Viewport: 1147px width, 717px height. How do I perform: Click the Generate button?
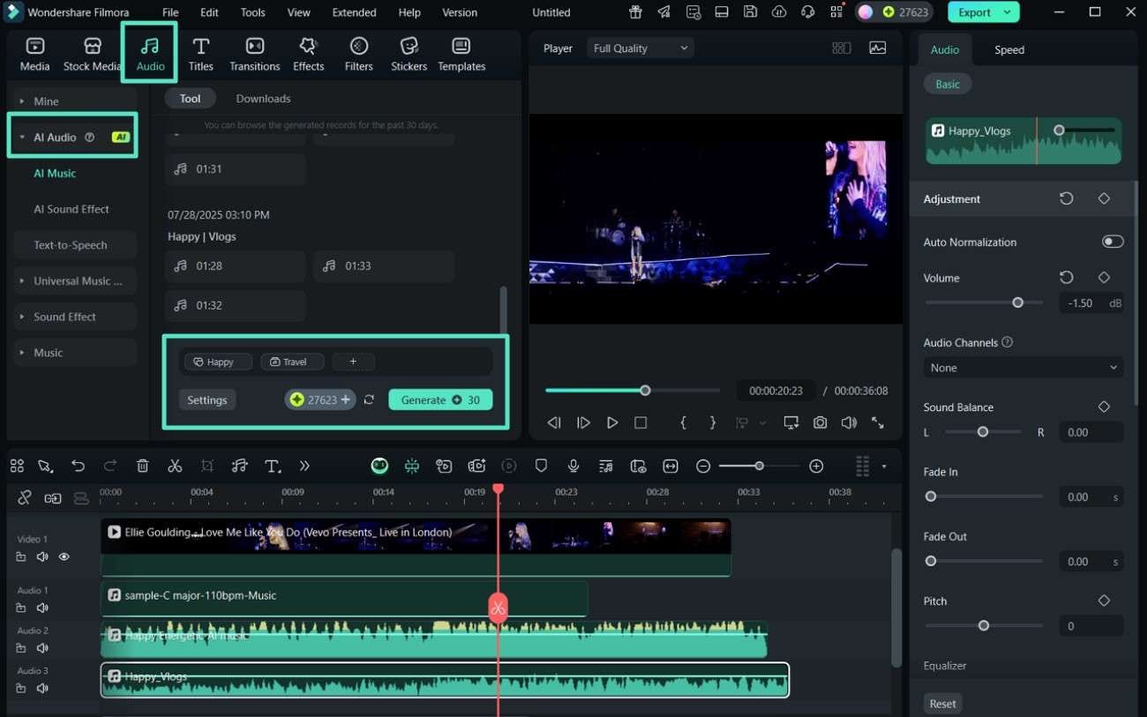coord(440,400)
